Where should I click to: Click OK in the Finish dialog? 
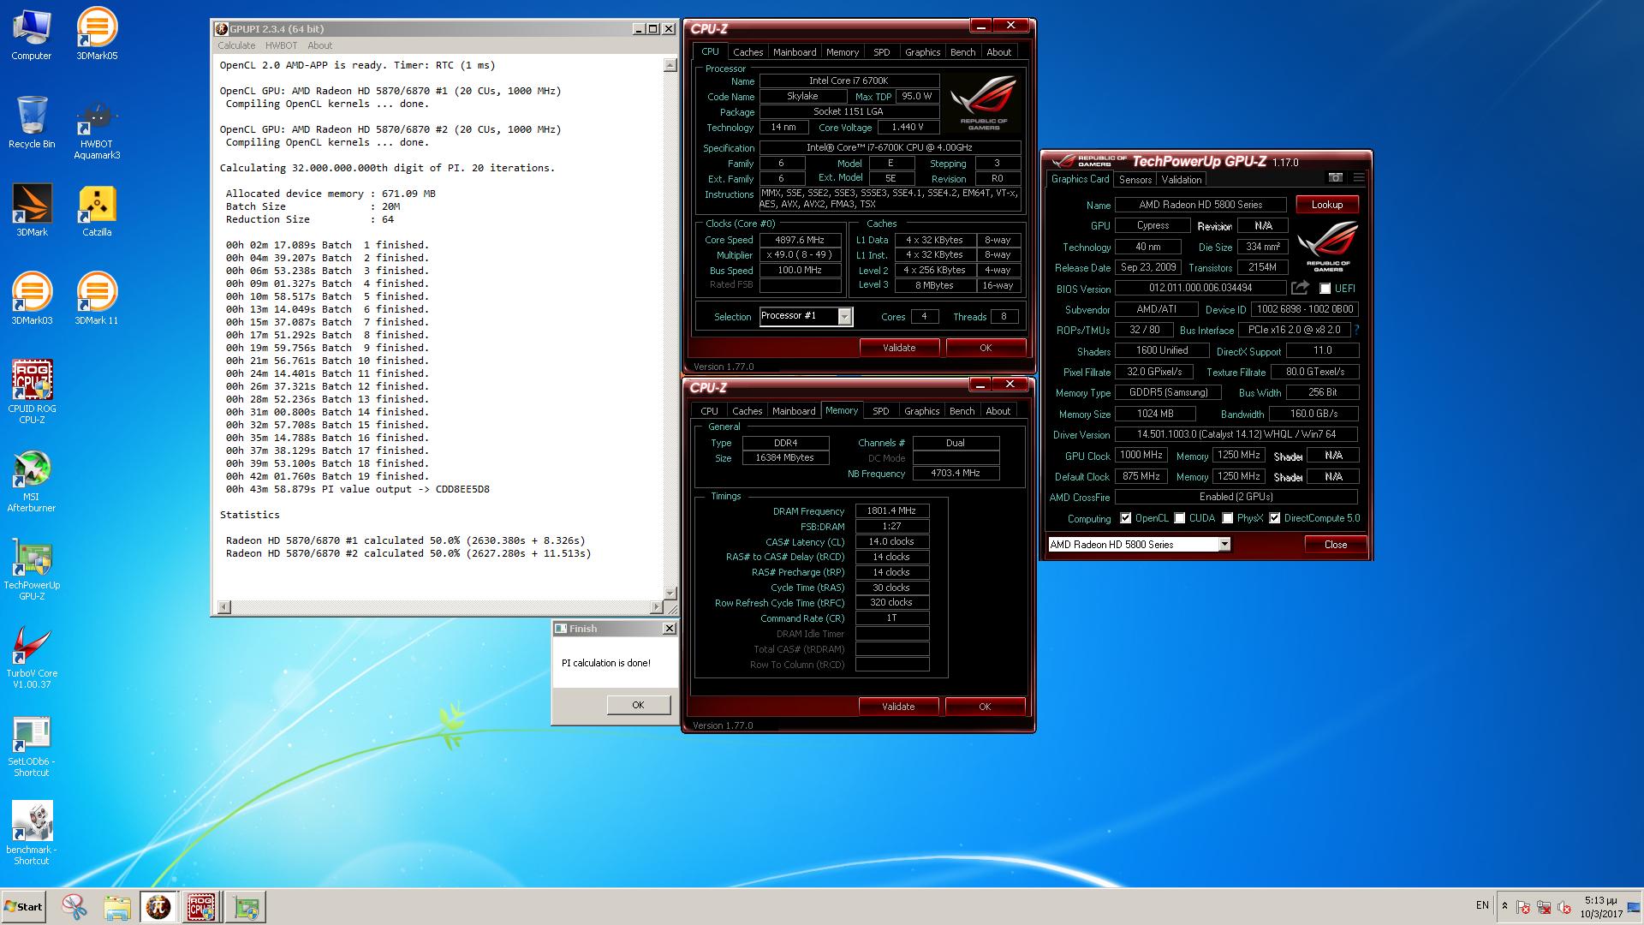click(638, 705)
